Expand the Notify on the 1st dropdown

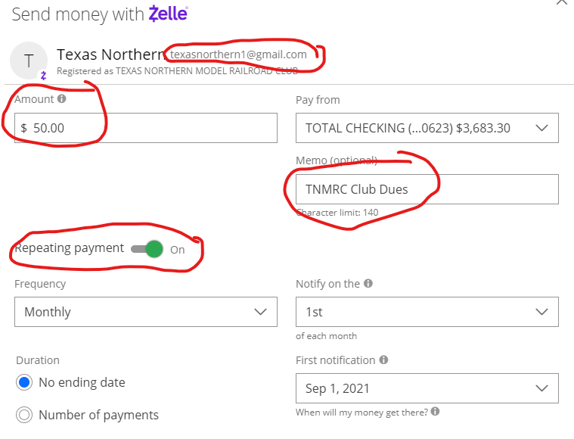point(427,312)
